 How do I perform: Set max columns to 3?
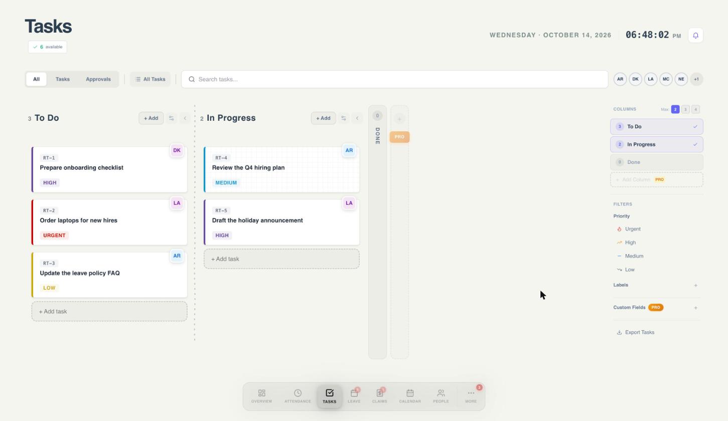[685, 109]
